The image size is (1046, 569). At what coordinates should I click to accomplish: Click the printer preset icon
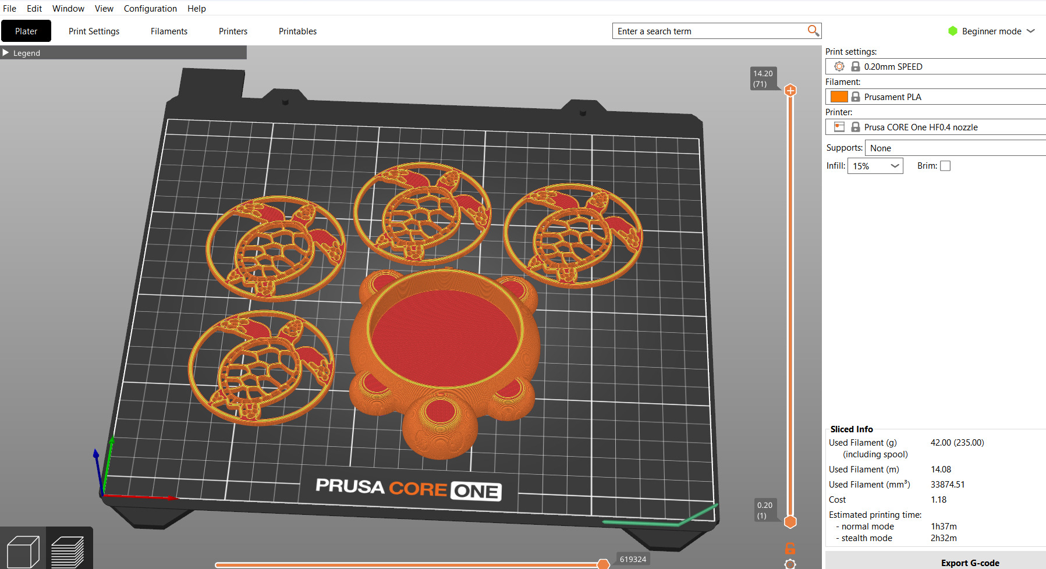click(839, 127)
